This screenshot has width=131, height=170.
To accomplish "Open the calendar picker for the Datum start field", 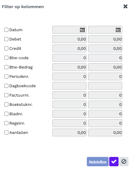I will click(x=82, y=30).
